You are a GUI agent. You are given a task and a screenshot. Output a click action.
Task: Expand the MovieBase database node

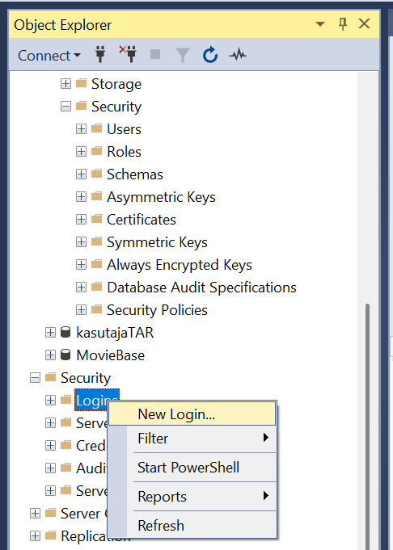point(50,355)
